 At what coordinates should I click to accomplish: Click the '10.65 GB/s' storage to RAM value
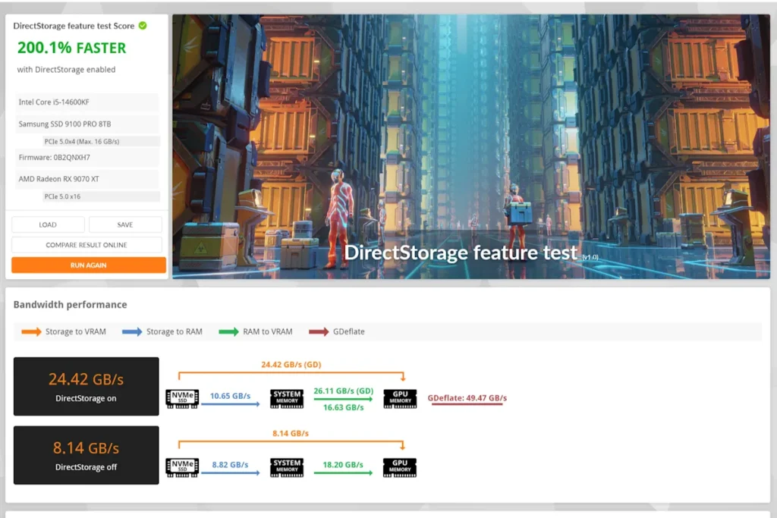tap(231, 396)
